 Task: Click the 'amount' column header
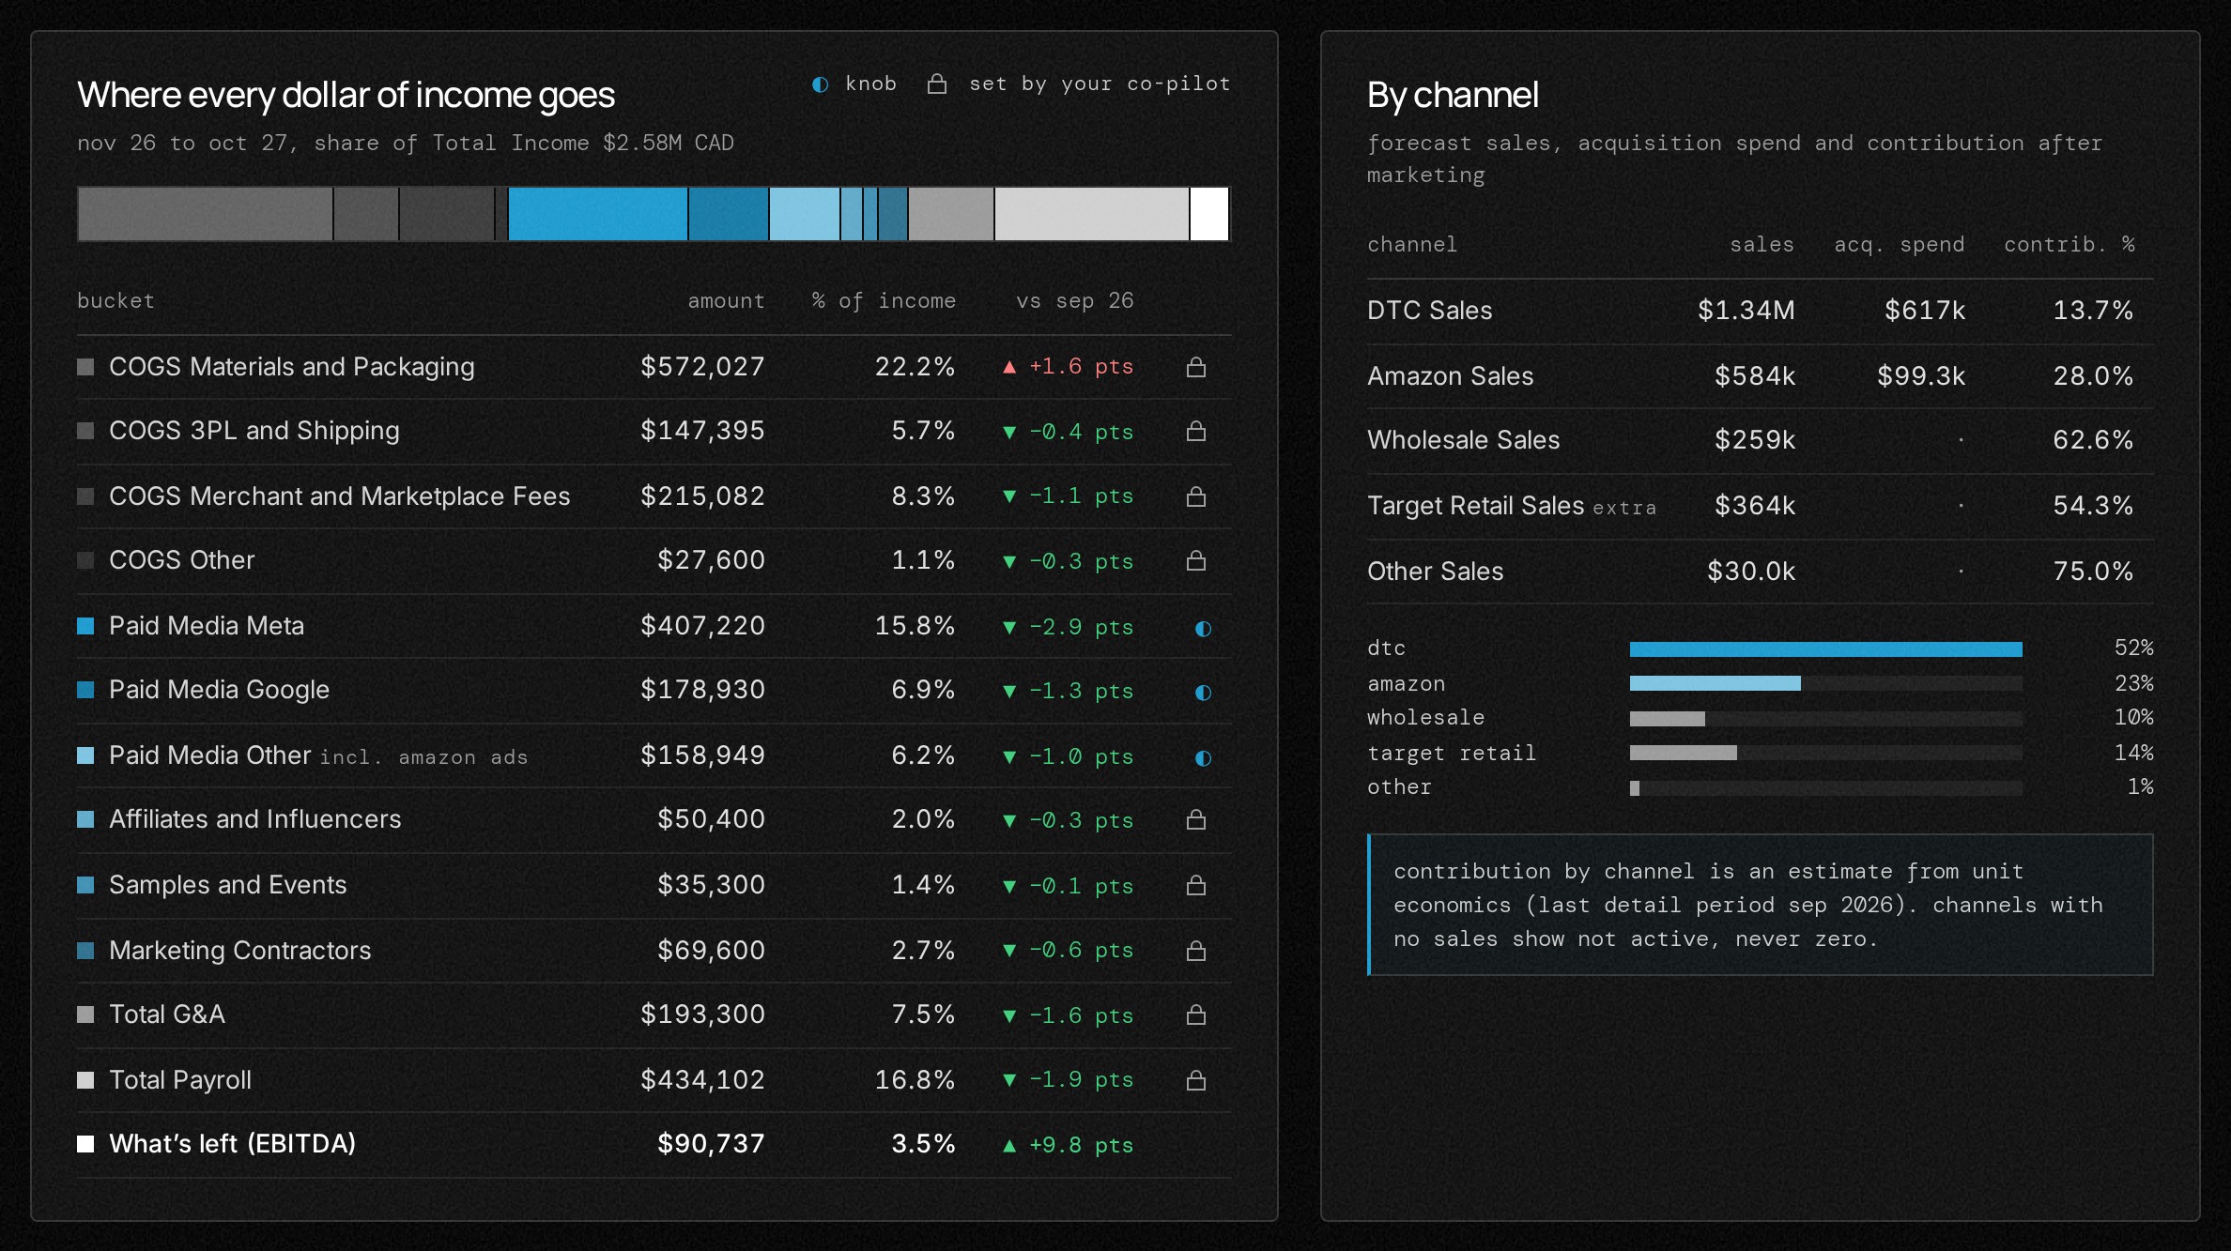coord(726,300)
